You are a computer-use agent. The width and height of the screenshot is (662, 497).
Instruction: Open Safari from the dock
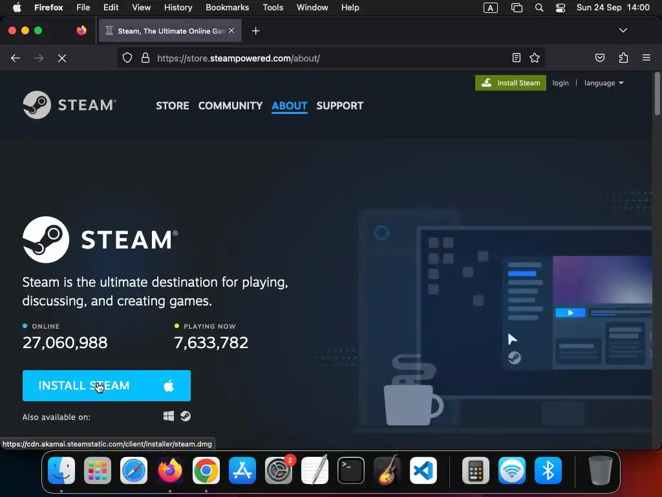point(134,470)
